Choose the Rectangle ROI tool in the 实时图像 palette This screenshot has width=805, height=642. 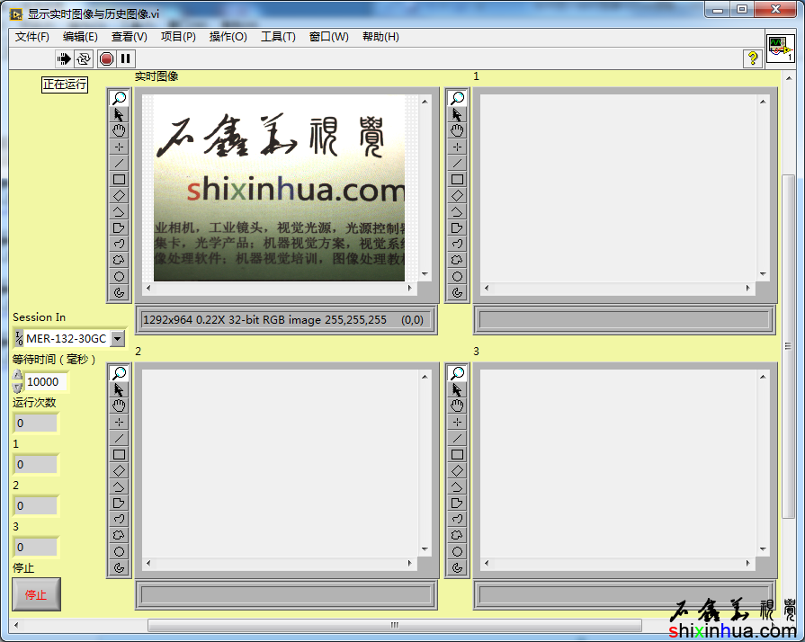pyautogui.click(x=119, y=179)
